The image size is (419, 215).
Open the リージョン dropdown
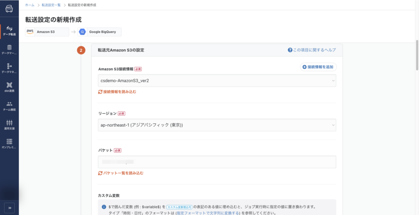pyautogui.click(x=217, y=125)
